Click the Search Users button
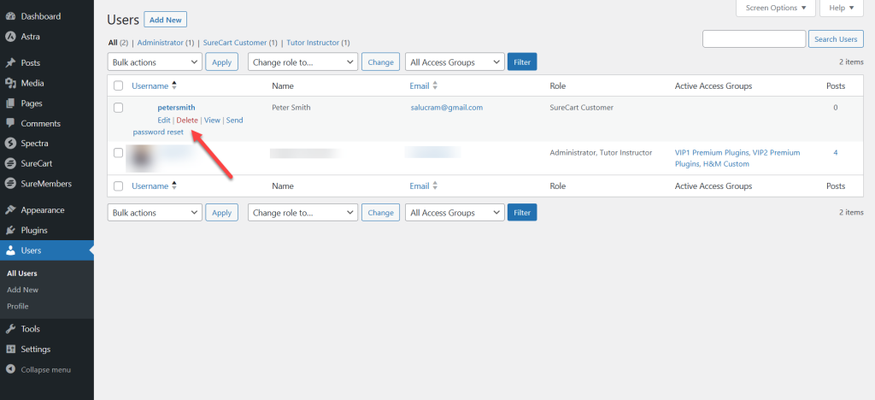This screenshot has width=875, height=400. click(x=836, y=39)
